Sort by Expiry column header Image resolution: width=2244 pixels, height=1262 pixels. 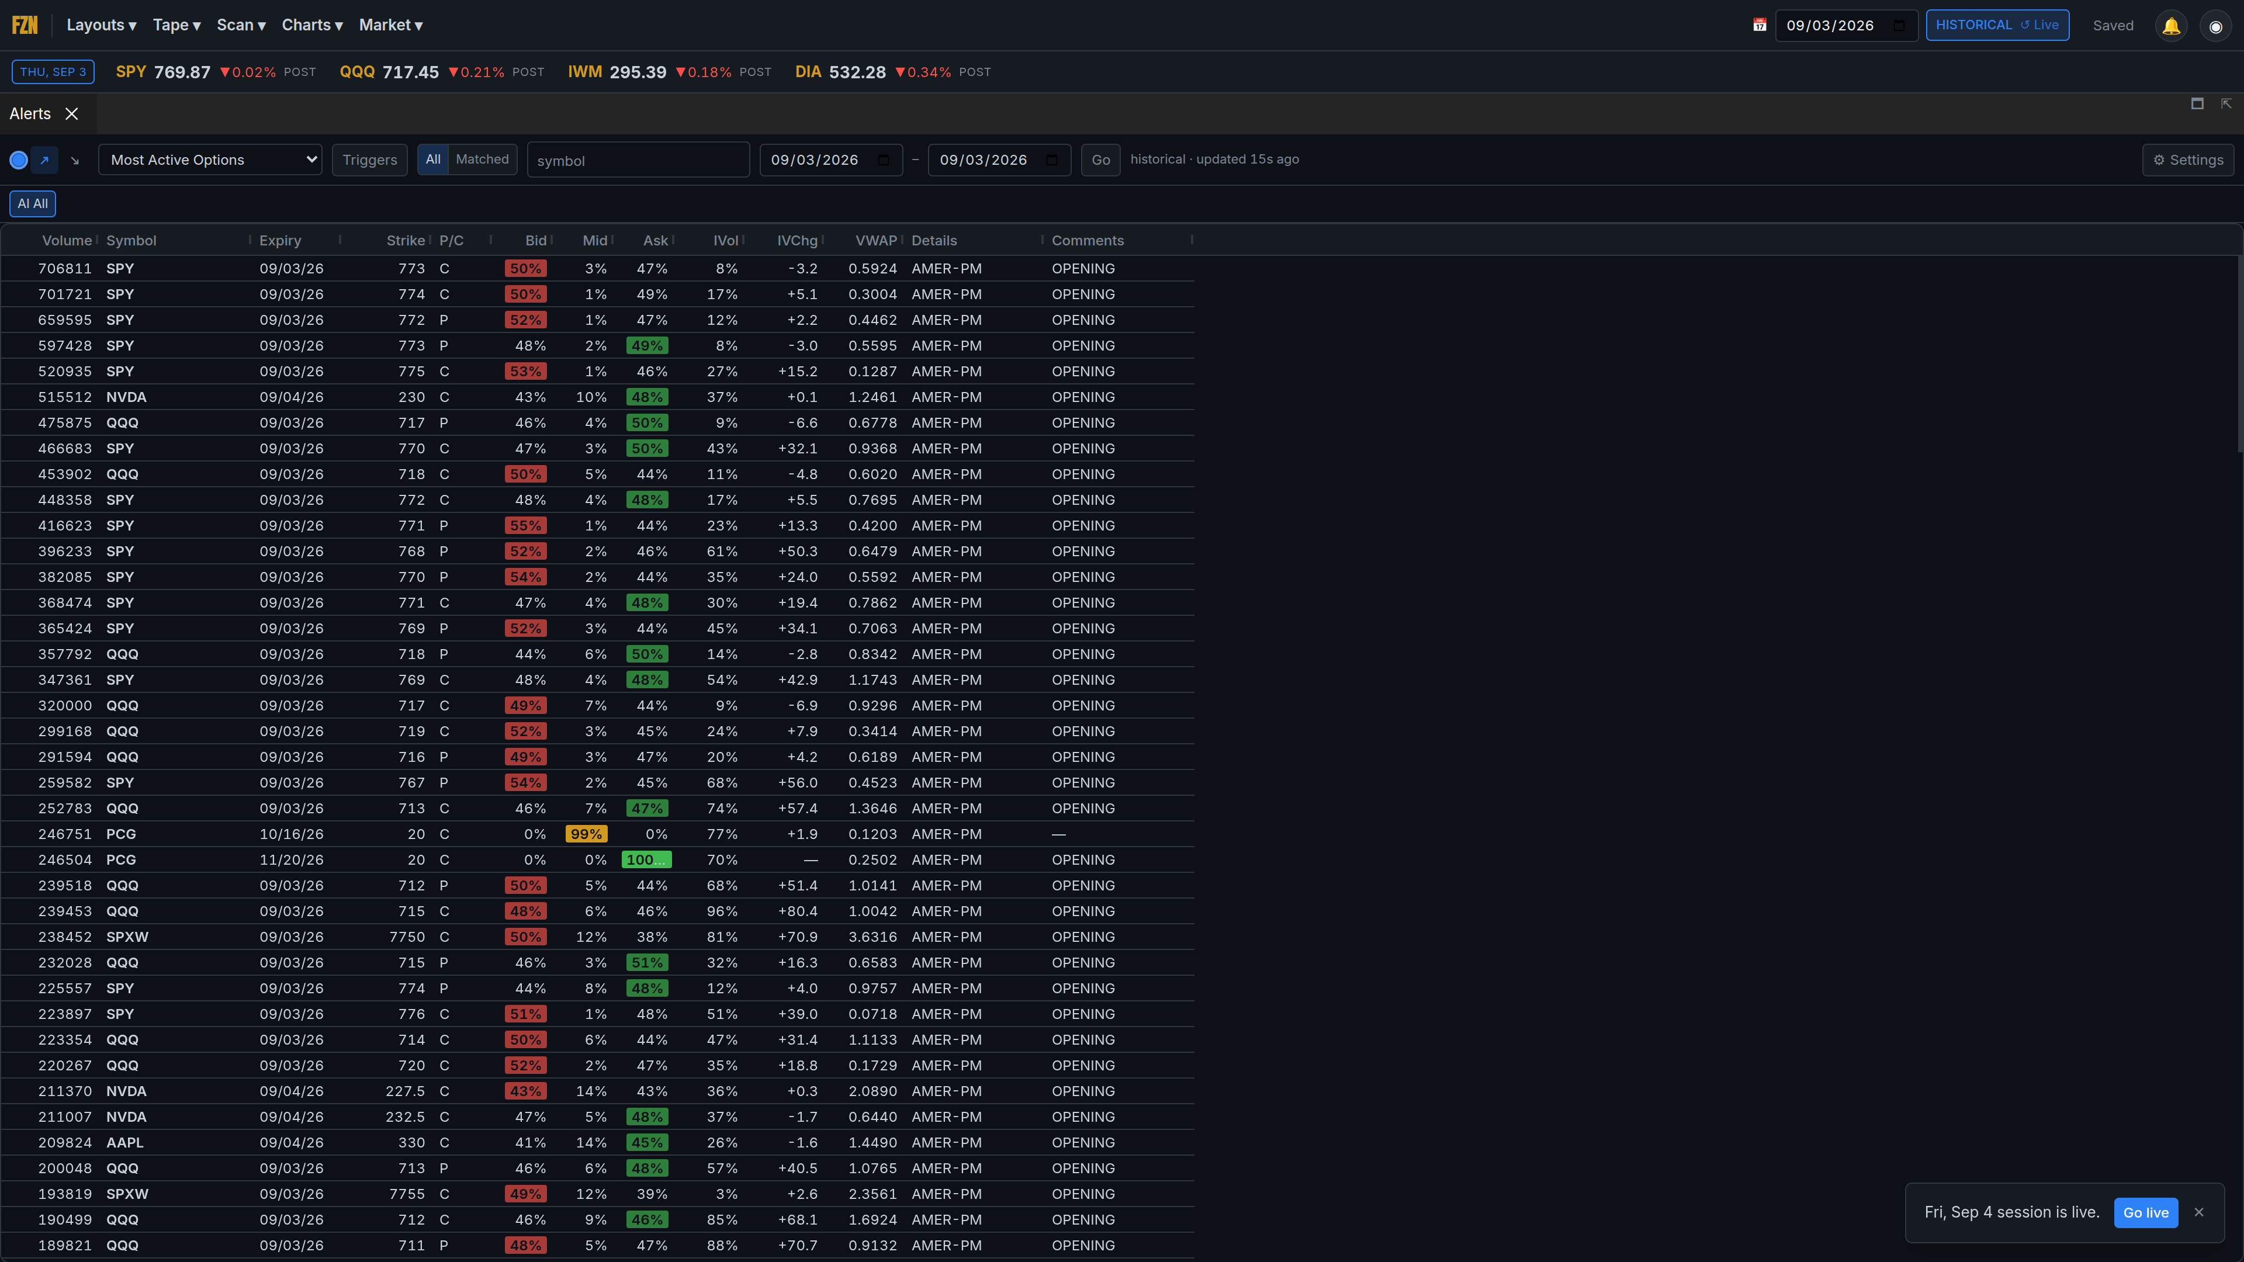280,240
